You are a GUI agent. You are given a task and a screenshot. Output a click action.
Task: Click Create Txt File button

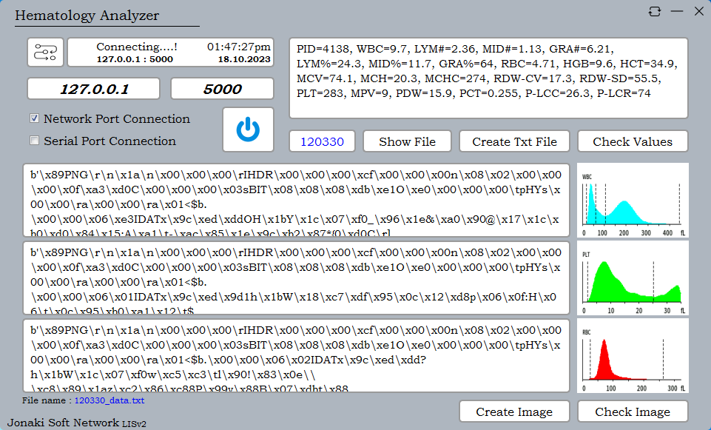pyautogui.click(x=514, y=141)
